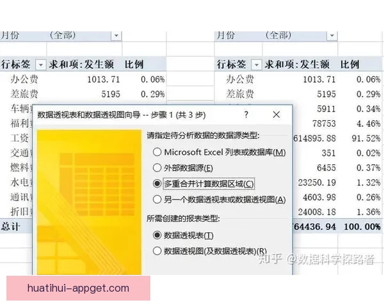Click right table percentage 0.37%
Viewport: 384px width, 307px height.
click(369, 168)
